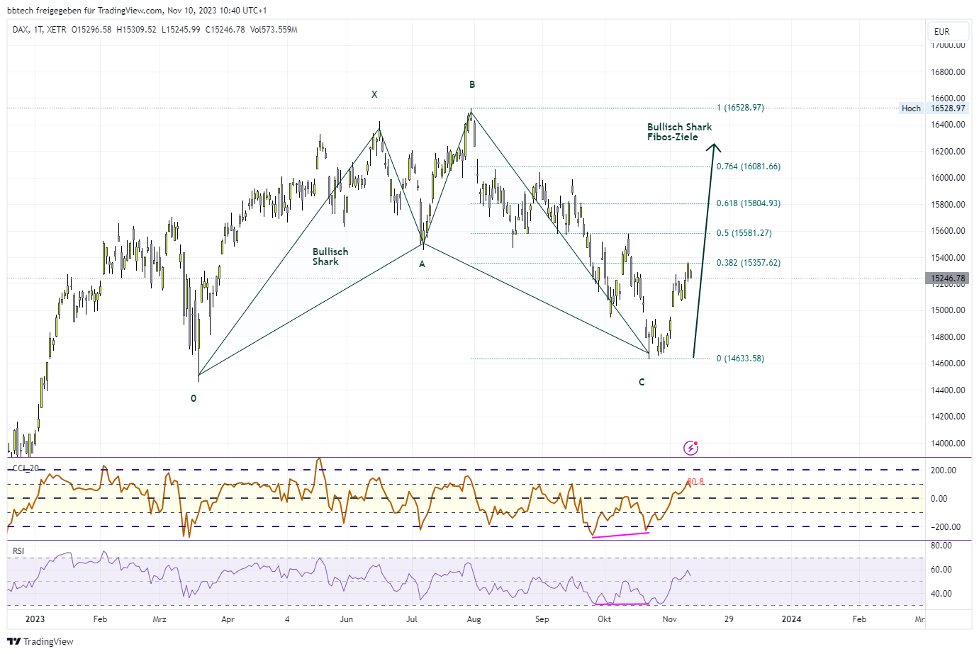Screen dimensions: 979x654
Task: Click the bbtech freigegeben header text
Action: click(x=138, y=11)
